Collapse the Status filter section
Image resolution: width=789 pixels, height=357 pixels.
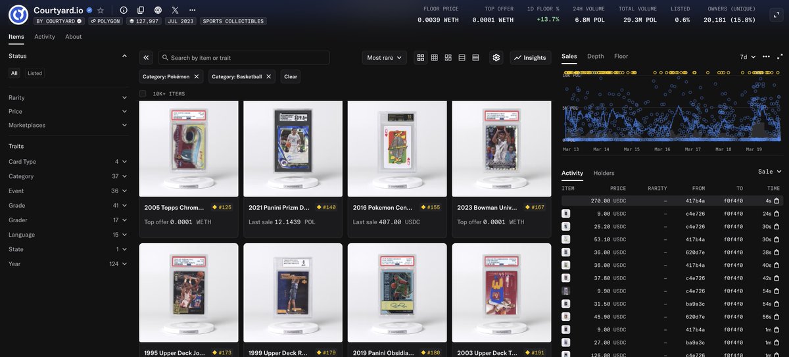click(x=124, y=56)
